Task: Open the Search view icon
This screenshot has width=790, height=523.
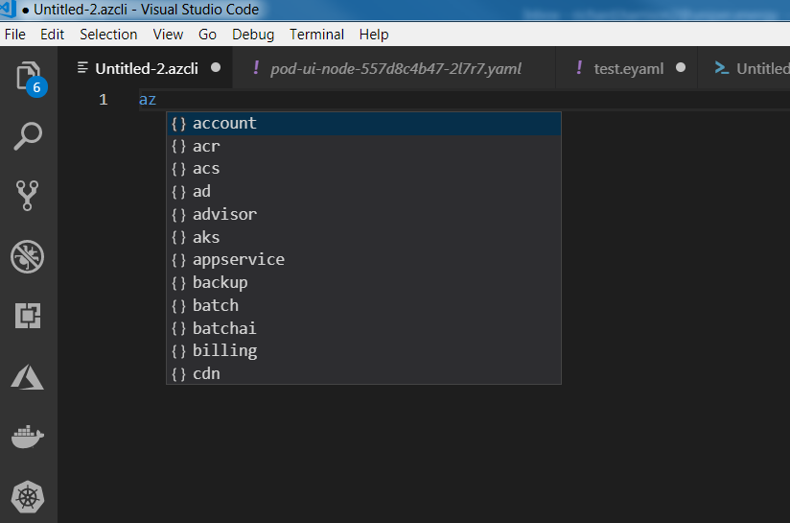Action: tap(28, 136)
